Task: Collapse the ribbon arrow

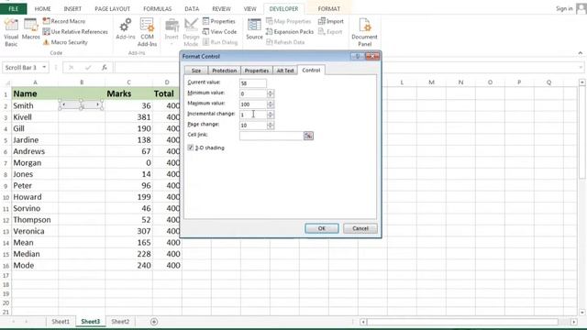Action: pyautogui.click(x=581, y=53)
